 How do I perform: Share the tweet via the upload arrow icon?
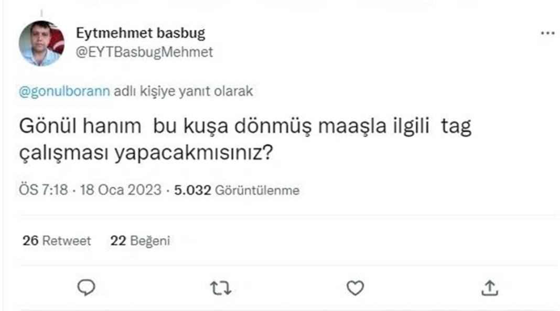pos(491,287)
